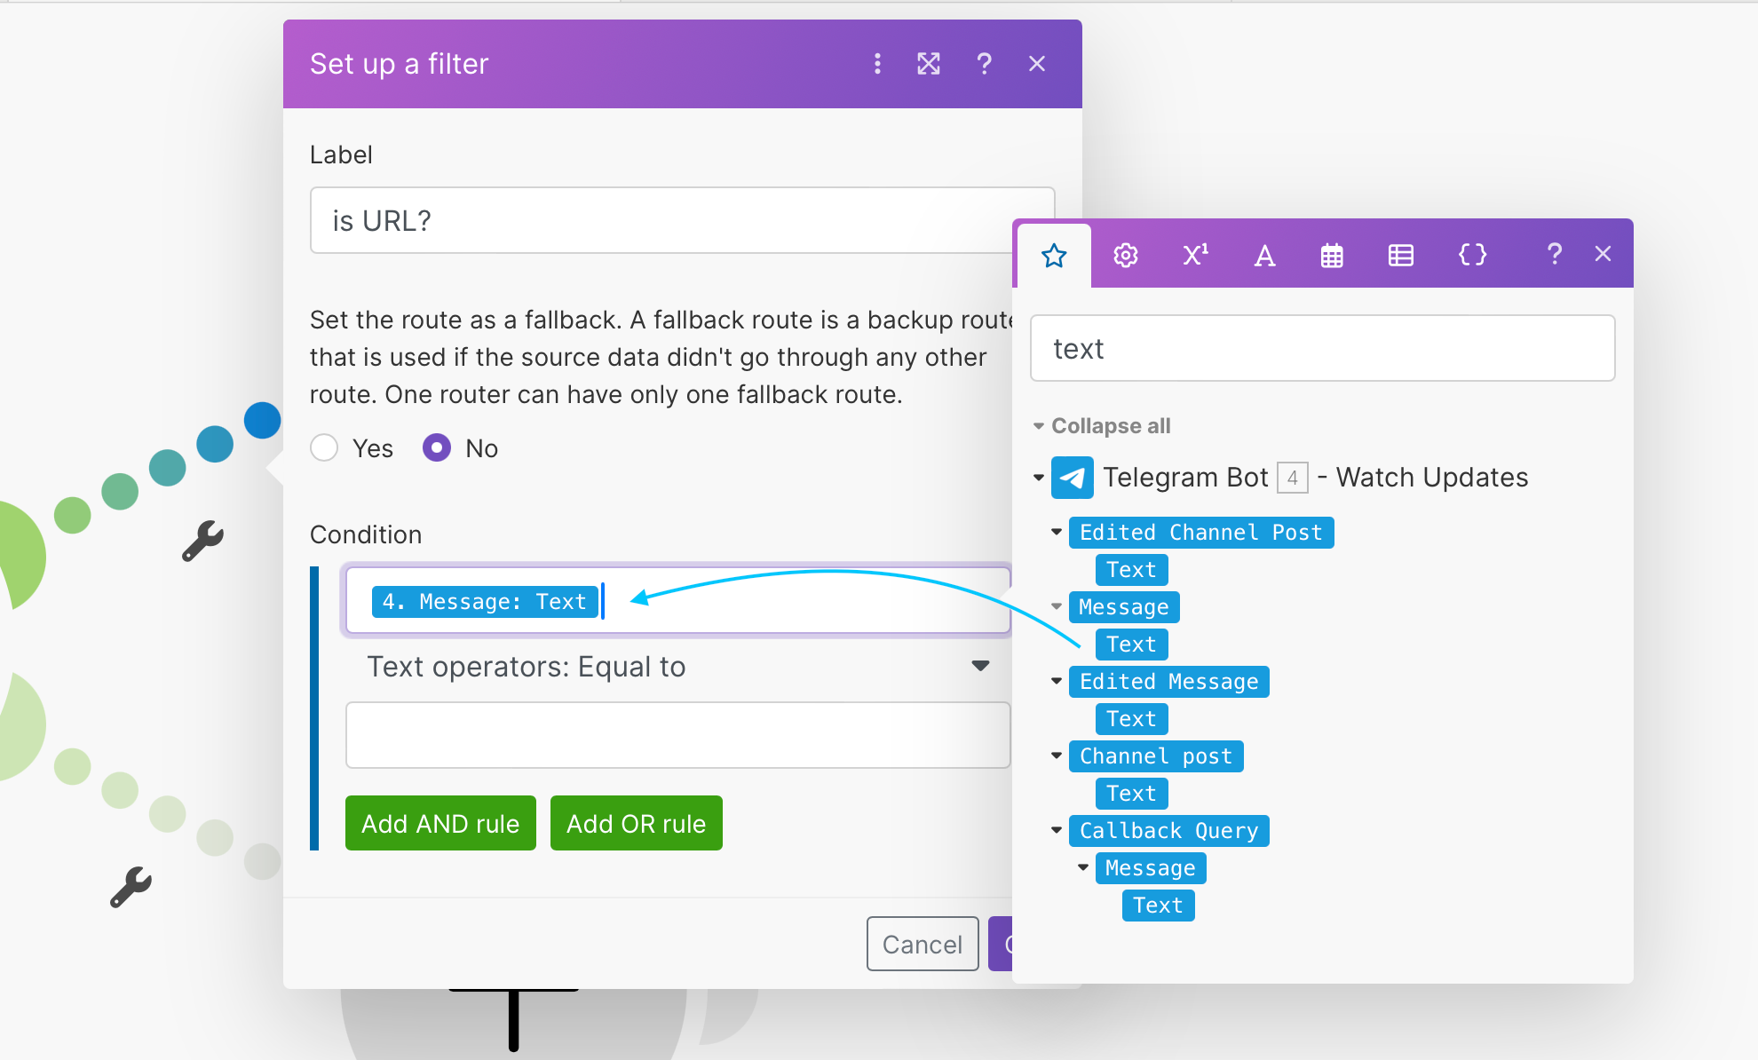Expand the Callback Query section
This screenshot has width=1758, height=1060.
click(1058, 832)
